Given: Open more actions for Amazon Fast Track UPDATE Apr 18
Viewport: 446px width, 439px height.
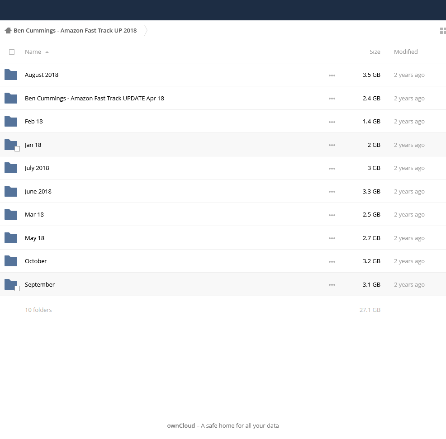Looking at the screenshot, I should 332,99.
